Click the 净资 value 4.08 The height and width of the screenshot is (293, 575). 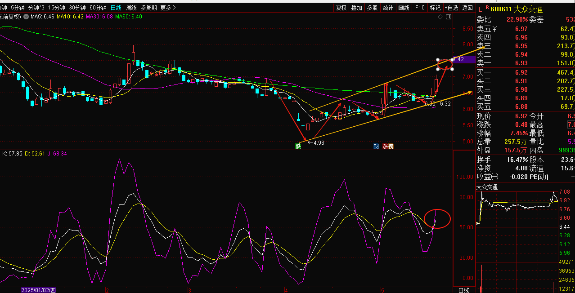coord(521,169)
